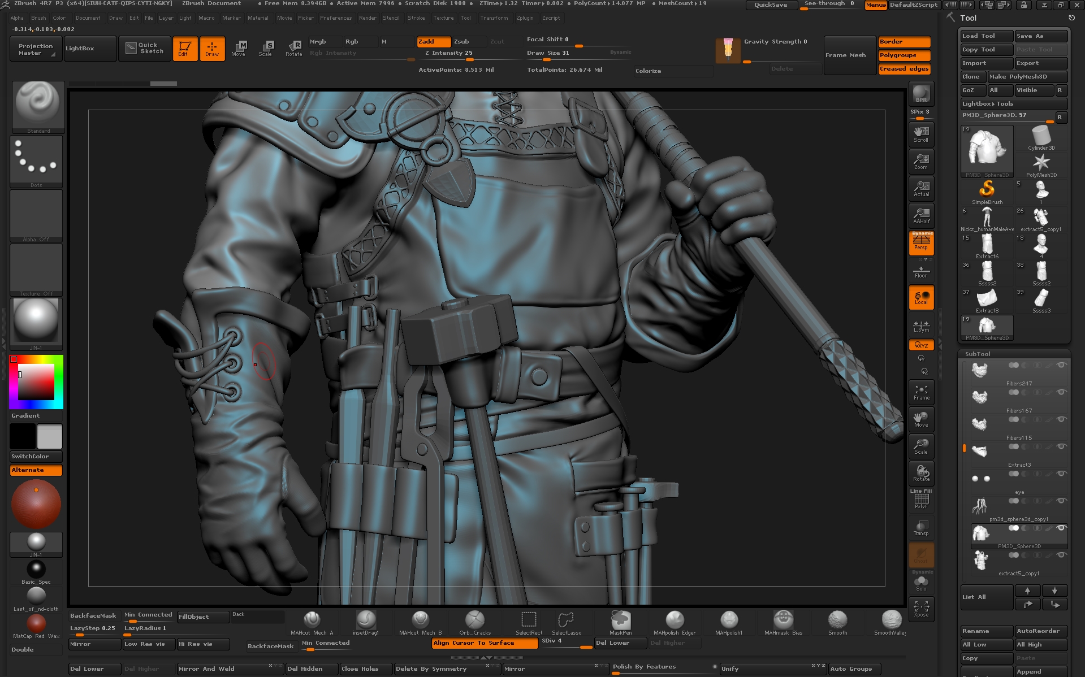Image resolution: width=1085 pixels, height=677 pixels.
Task: Choose the SelectRect brush
Action: click(529, 623)
